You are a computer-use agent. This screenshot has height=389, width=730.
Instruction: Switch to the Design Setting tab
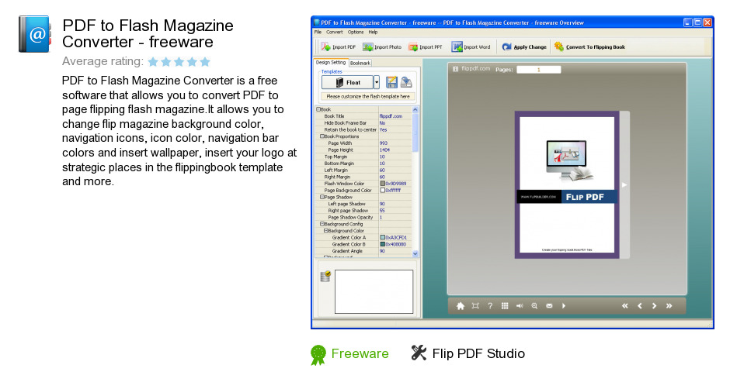coord(331,62)
